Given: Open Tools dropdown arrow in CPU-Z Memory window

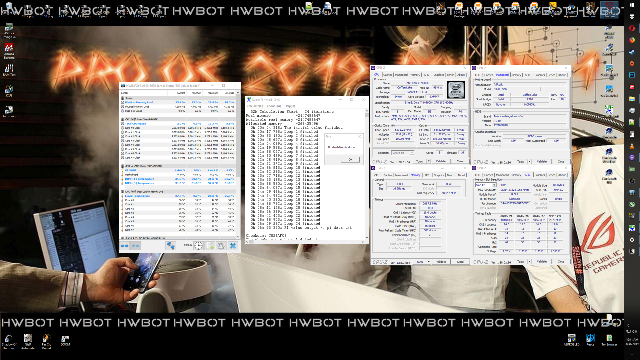Looking at the screenshot, I should (429, 262).
